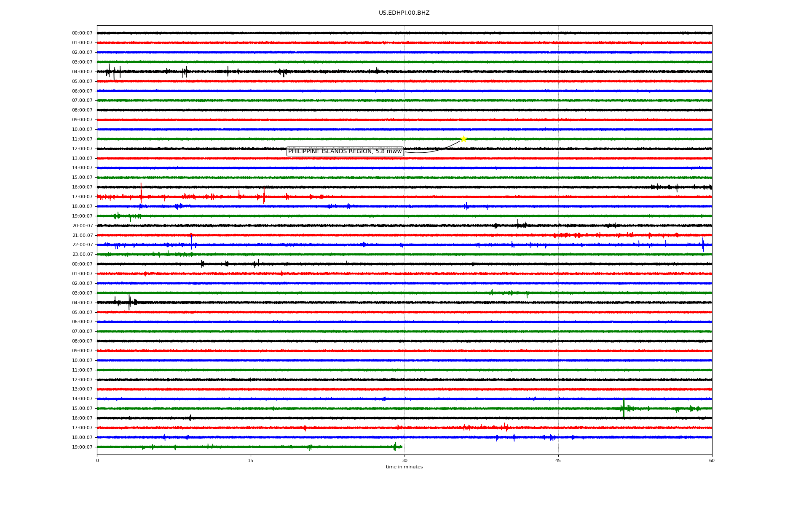Click the yellow star earthquake marker
The image size is (809, 505).
pos(463,139)
